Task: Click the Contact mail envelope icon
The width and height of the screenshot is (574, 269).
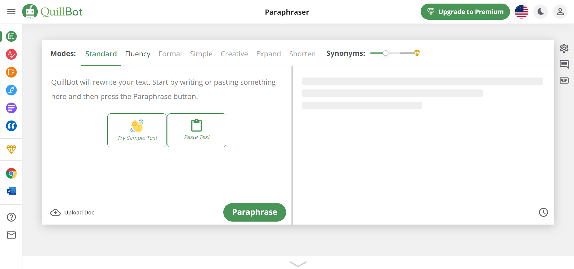Action: (x=11, y=235)
